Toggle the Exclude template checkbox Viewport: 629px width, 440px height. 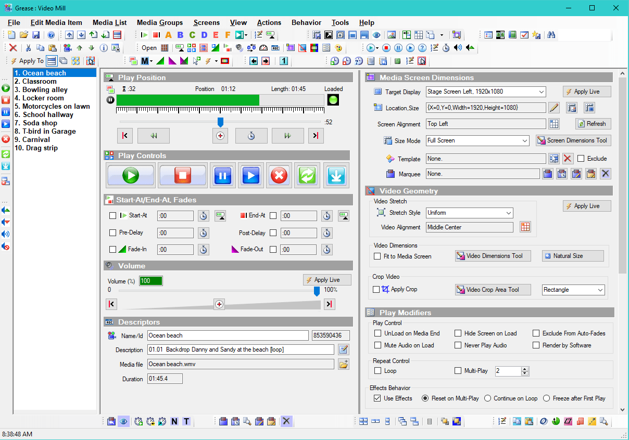coord(581,159)
